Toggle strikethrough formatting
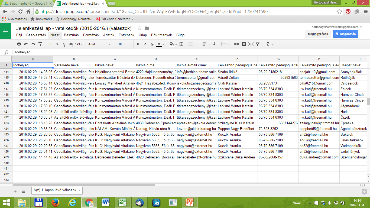Screen dimensions: 370x208 (x=152, y=44)
